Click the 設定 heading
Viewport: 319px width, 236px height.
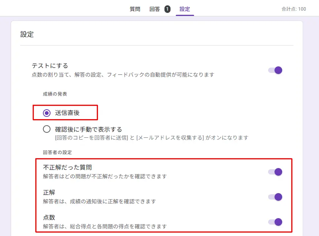27,35
